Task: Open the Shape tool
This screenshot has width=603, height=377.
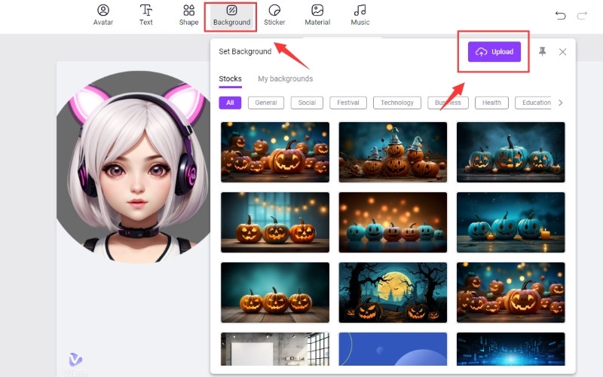Action: click(x=188, y=15)
